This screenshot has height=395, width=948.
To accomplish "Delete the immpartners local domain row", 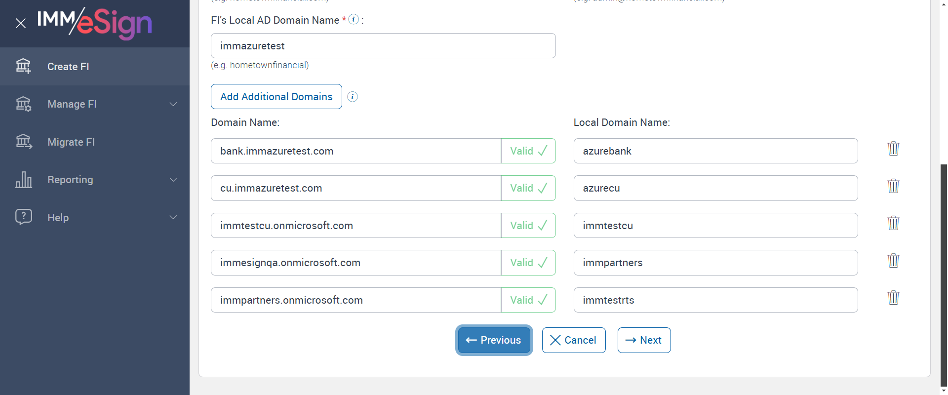I will point(893,261).
